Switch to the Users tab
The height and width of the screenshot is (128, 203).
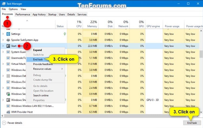(62, 14)
